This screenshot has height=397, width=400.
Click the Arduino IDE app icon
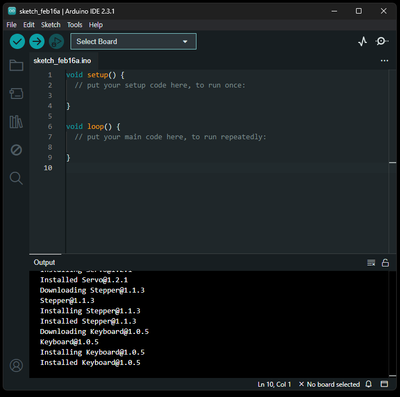(x=12, y=11)
